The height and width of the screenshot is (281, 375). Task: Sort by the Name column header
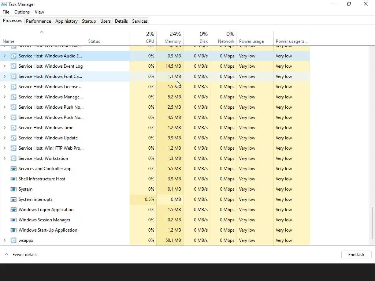click(43, 38)
